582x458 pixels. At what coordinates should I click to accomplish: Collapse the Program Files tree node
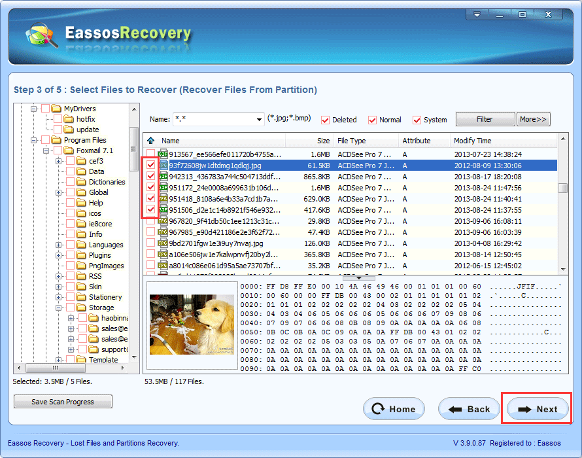tap(33, 141)
